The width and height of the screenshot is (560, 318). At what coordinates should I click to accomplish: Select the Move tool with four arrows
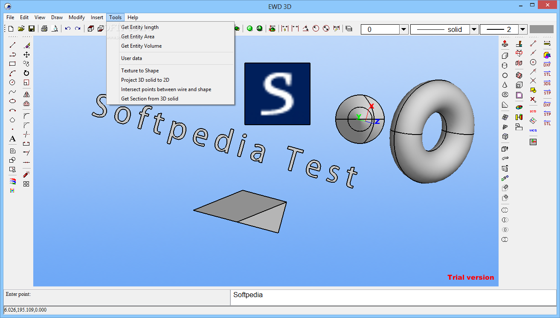click(x=26, y=54)
